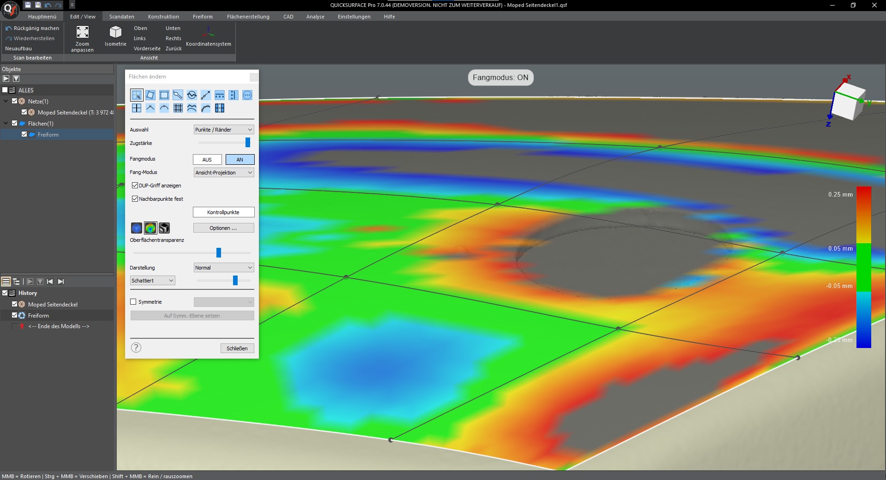Toggle Nachbarpunkte fest checkbox
Screen dimensions: 886x480
pyautogui.click(x=135, y=199)
